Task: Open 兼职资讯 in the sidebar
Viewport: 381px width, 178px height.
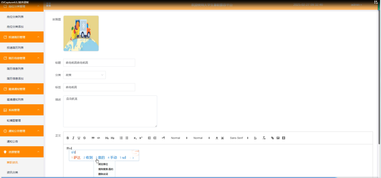Action: pyautogui.click(x=13, y=162)
